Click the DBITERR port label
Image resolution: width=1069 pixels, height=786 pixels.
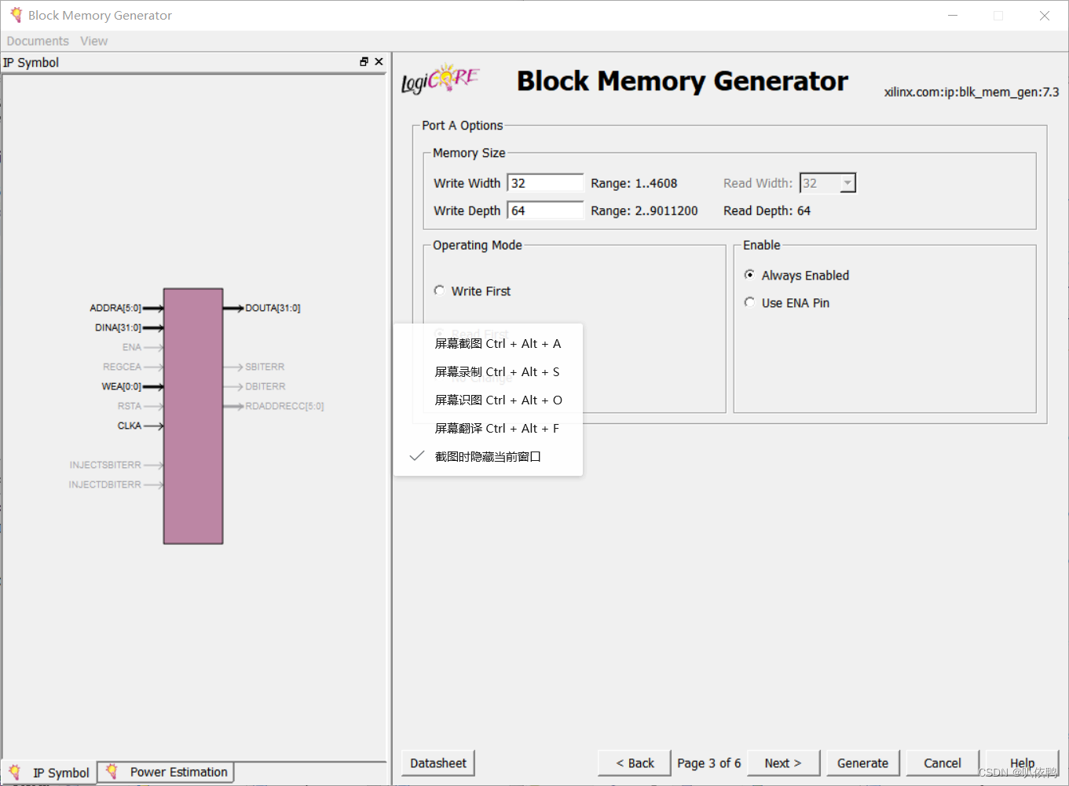265,386
